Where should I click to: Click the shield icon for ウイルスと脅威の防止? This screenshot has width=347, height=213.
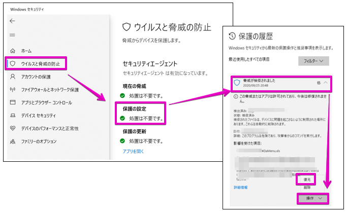(13, 63)
